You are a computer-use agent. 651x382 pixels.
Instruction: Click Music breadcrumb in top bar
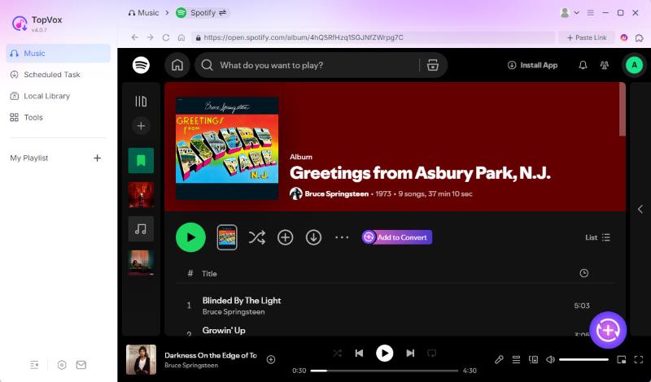coord(144,13)
